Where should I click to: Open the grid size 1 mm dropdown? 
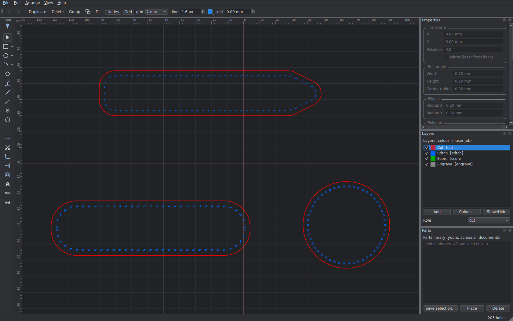point(156,12)
